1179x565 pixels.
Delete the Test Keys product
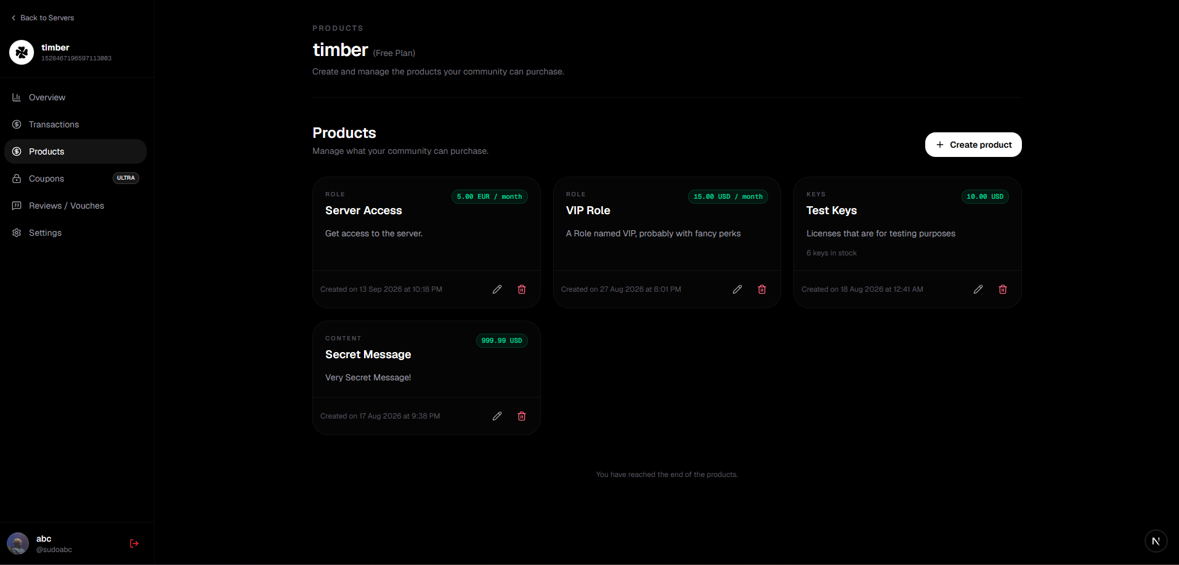pos(1003,289)
